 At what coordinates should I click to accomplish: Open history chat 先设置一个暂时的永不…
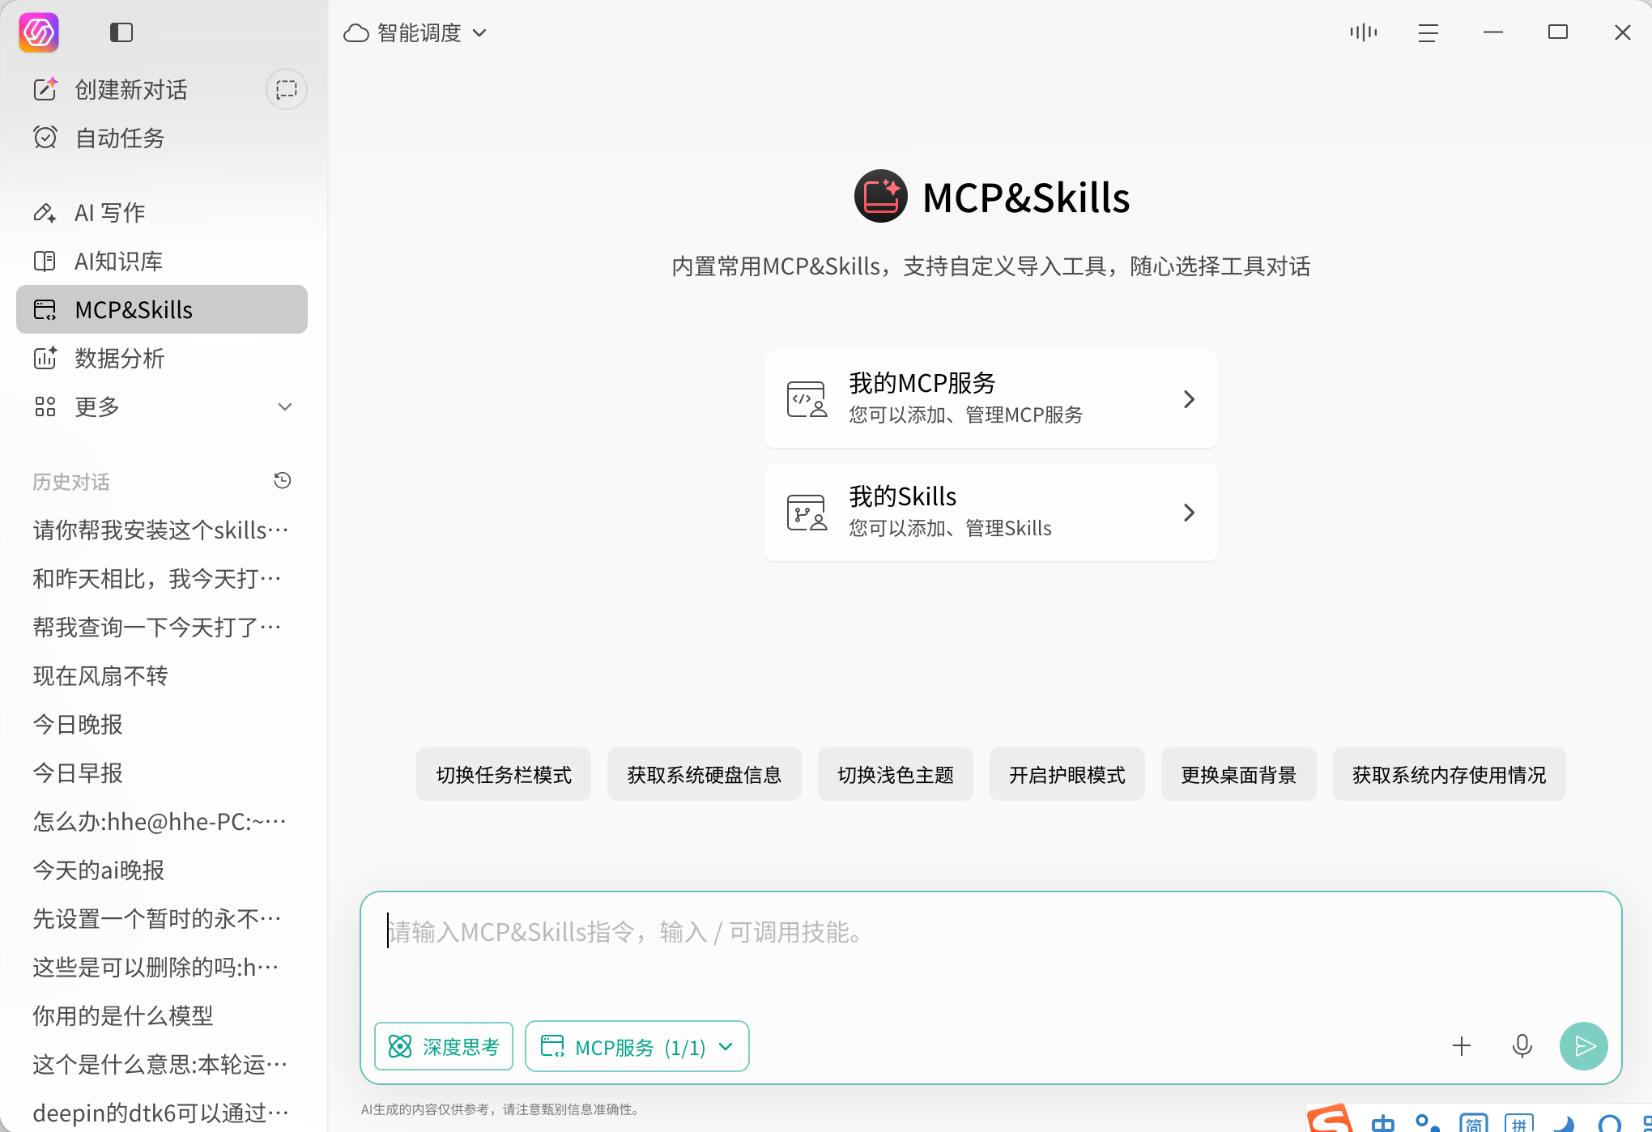point(162,918)
